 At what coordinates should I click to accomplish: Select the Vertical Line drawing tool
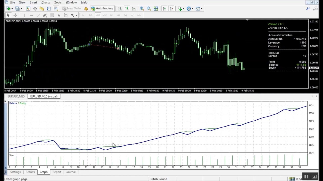24,15
